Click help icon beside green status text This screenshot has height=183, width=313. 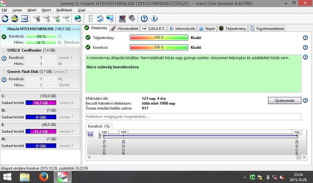point(305,57)
